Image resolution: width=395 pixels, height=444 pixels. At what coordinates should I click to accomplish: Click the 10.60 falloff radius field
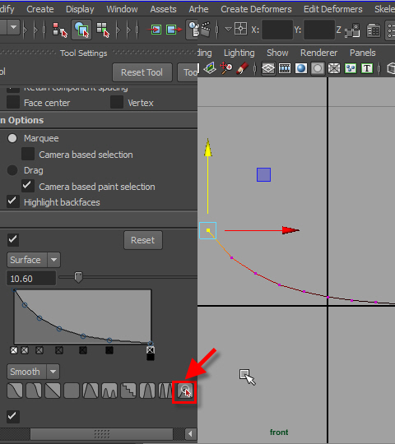click(31, 279)
